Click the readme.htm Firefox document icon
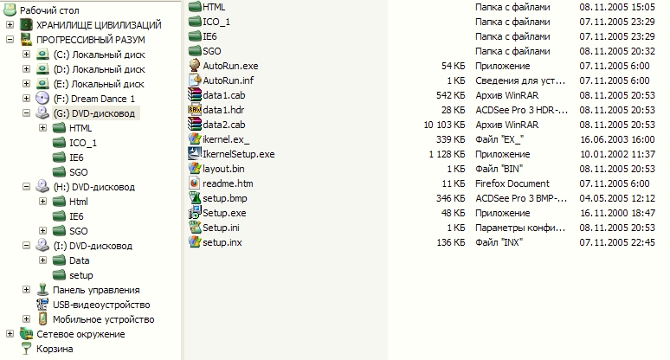Image resolution: width=670 pixels, height=360 pixels. [x=196, y=183]
